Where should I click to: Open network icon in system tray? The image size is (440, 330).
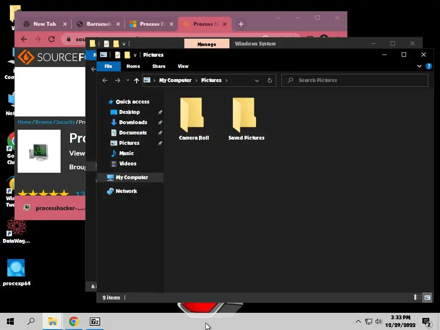(368, 321)
